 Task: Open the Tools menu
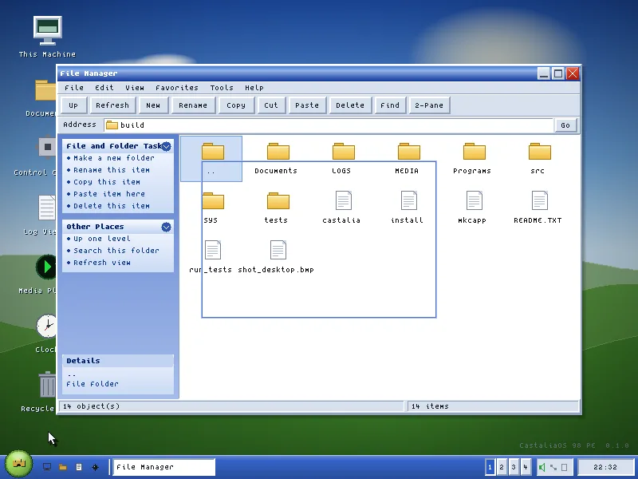pos(222,88)
